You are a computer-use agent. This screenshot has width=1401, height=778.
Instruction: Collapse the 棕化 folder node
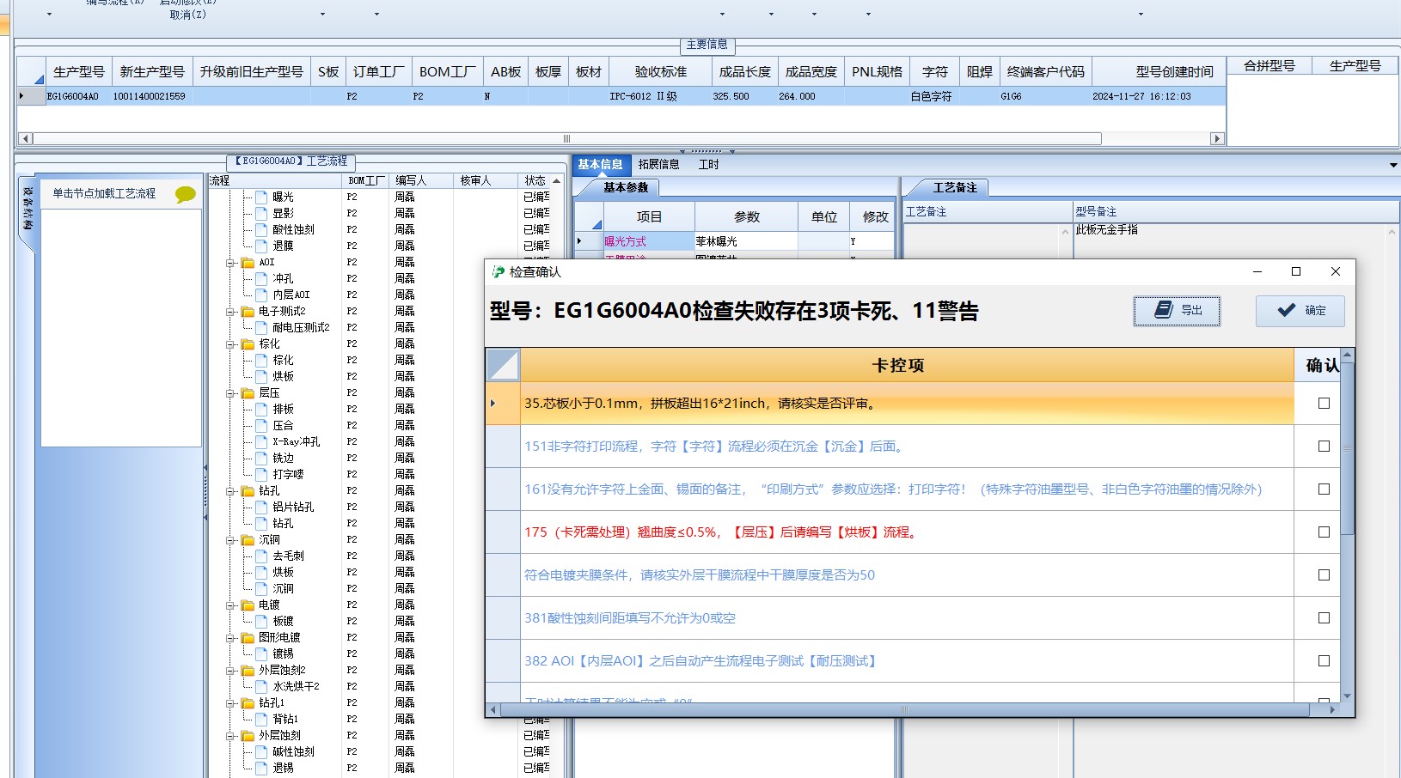[230, 344]
